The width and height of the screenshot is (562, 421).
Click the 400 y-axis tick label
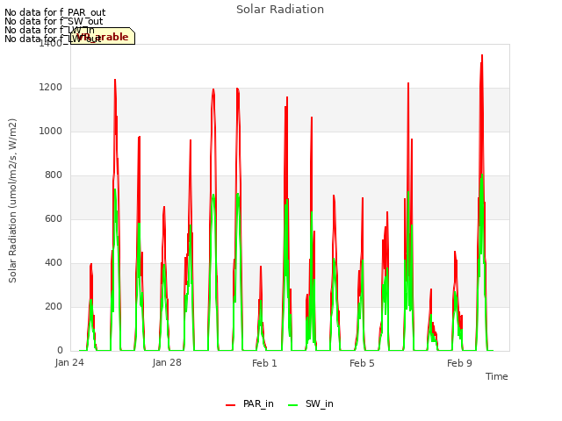tap(54, 263)
